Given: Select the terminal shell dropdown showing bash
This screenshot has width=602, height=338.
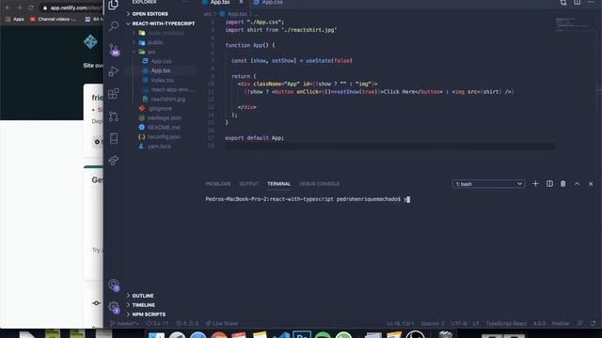Looking at the screenshot, I should pos(488,184).
